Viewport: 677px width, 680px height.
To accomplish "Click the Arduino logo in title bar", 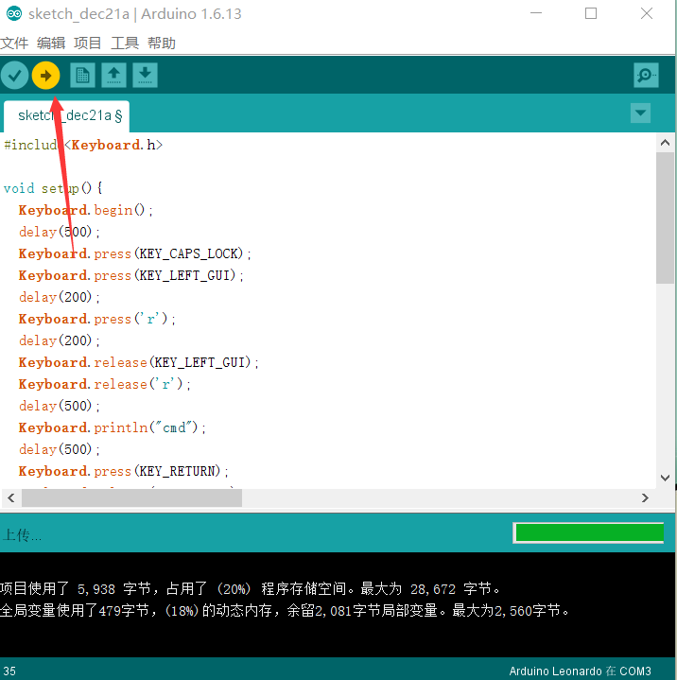I will (14, 14).
